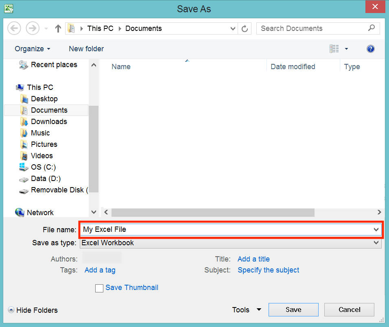Select Documents in the sidebar tree

[46, 110]
